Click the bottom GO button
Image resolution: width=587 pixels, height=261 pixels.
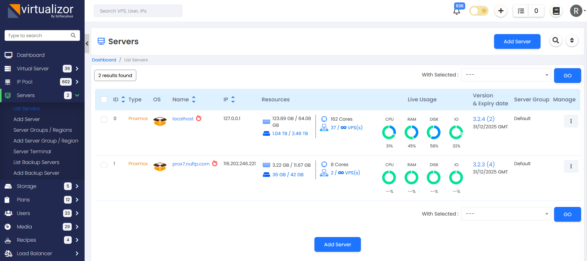click(567, 214)
